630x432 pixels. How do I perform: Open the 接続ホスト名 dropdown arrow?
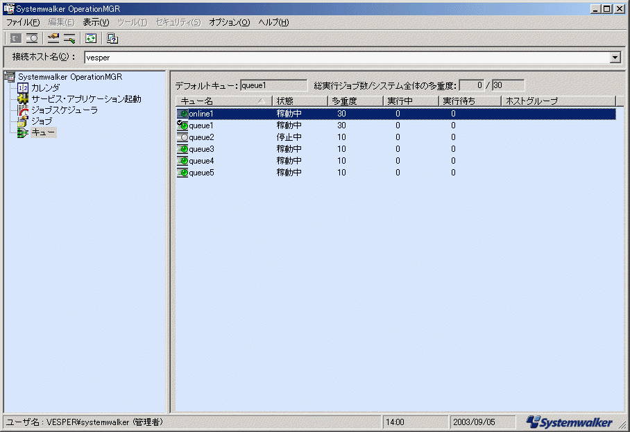coord(615,58)
